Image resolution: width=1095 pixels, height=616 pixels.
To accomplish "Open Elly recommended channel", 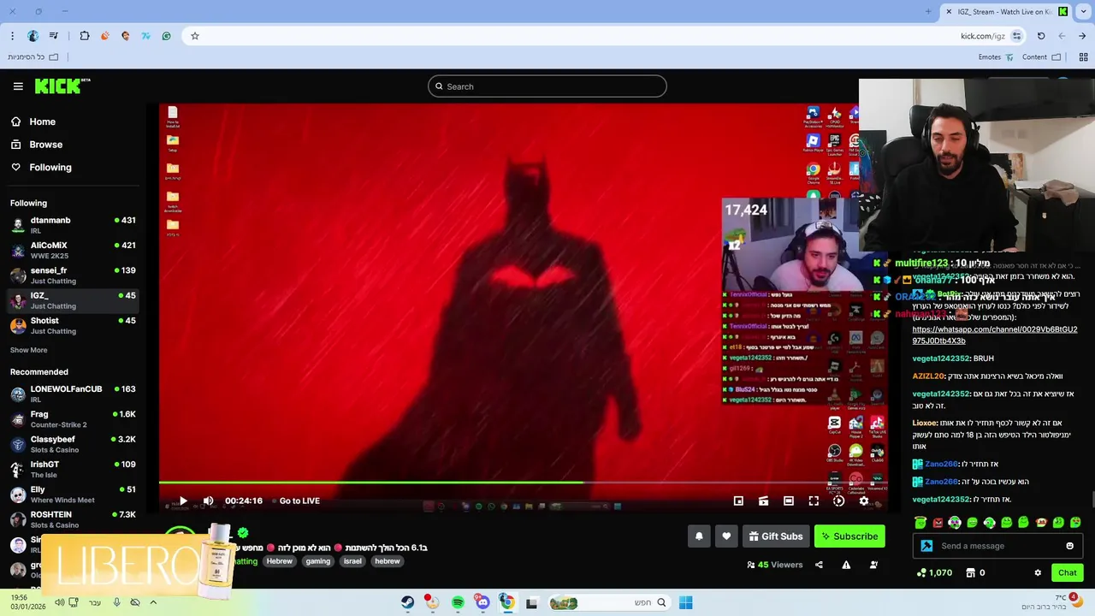I will click(73, 495).
